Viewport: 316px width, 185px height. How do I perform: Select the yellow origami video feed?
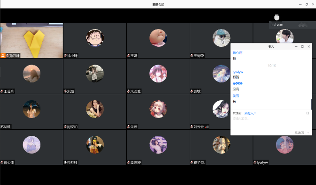point(31,40)
